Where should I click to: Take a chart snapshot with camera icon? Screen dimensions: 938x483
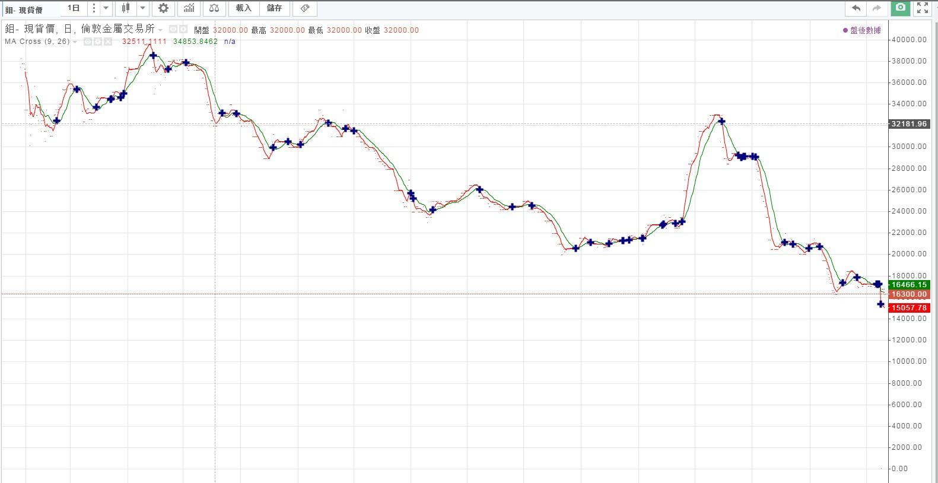[901, 8]
